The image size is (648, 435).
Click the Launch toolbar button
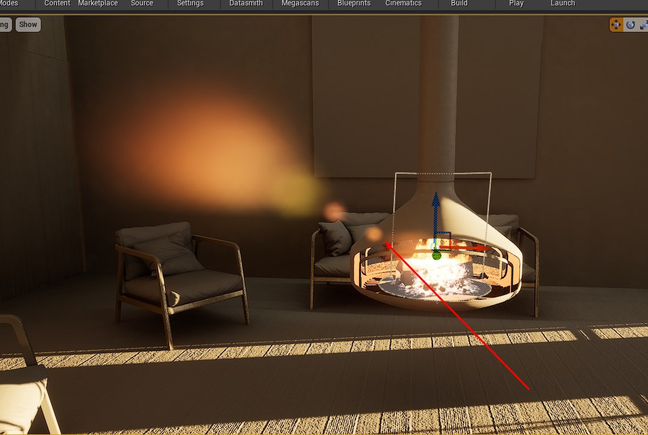(x=563, y=4)
